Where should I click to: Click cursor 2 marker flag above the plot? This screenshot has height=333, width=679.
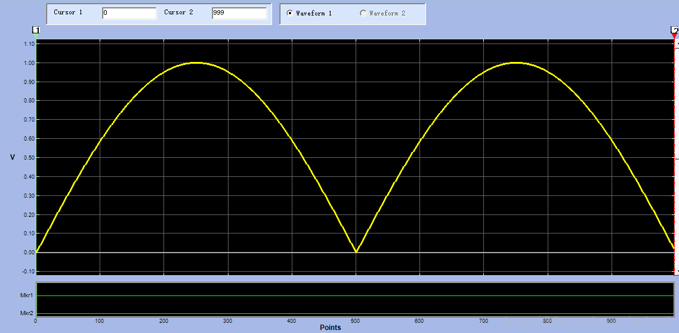(675, 30)
